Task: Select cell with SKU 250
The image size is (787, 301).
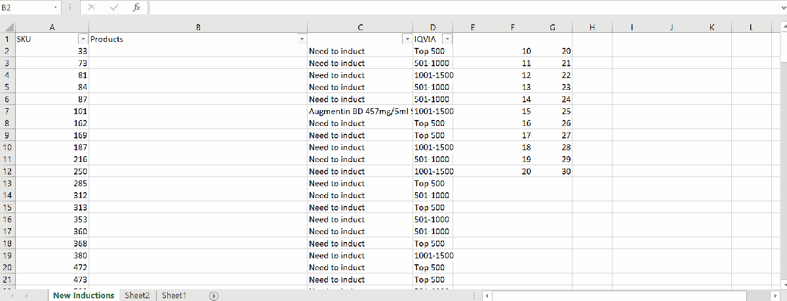Action: pyautogui.click(x=52, y=171)
